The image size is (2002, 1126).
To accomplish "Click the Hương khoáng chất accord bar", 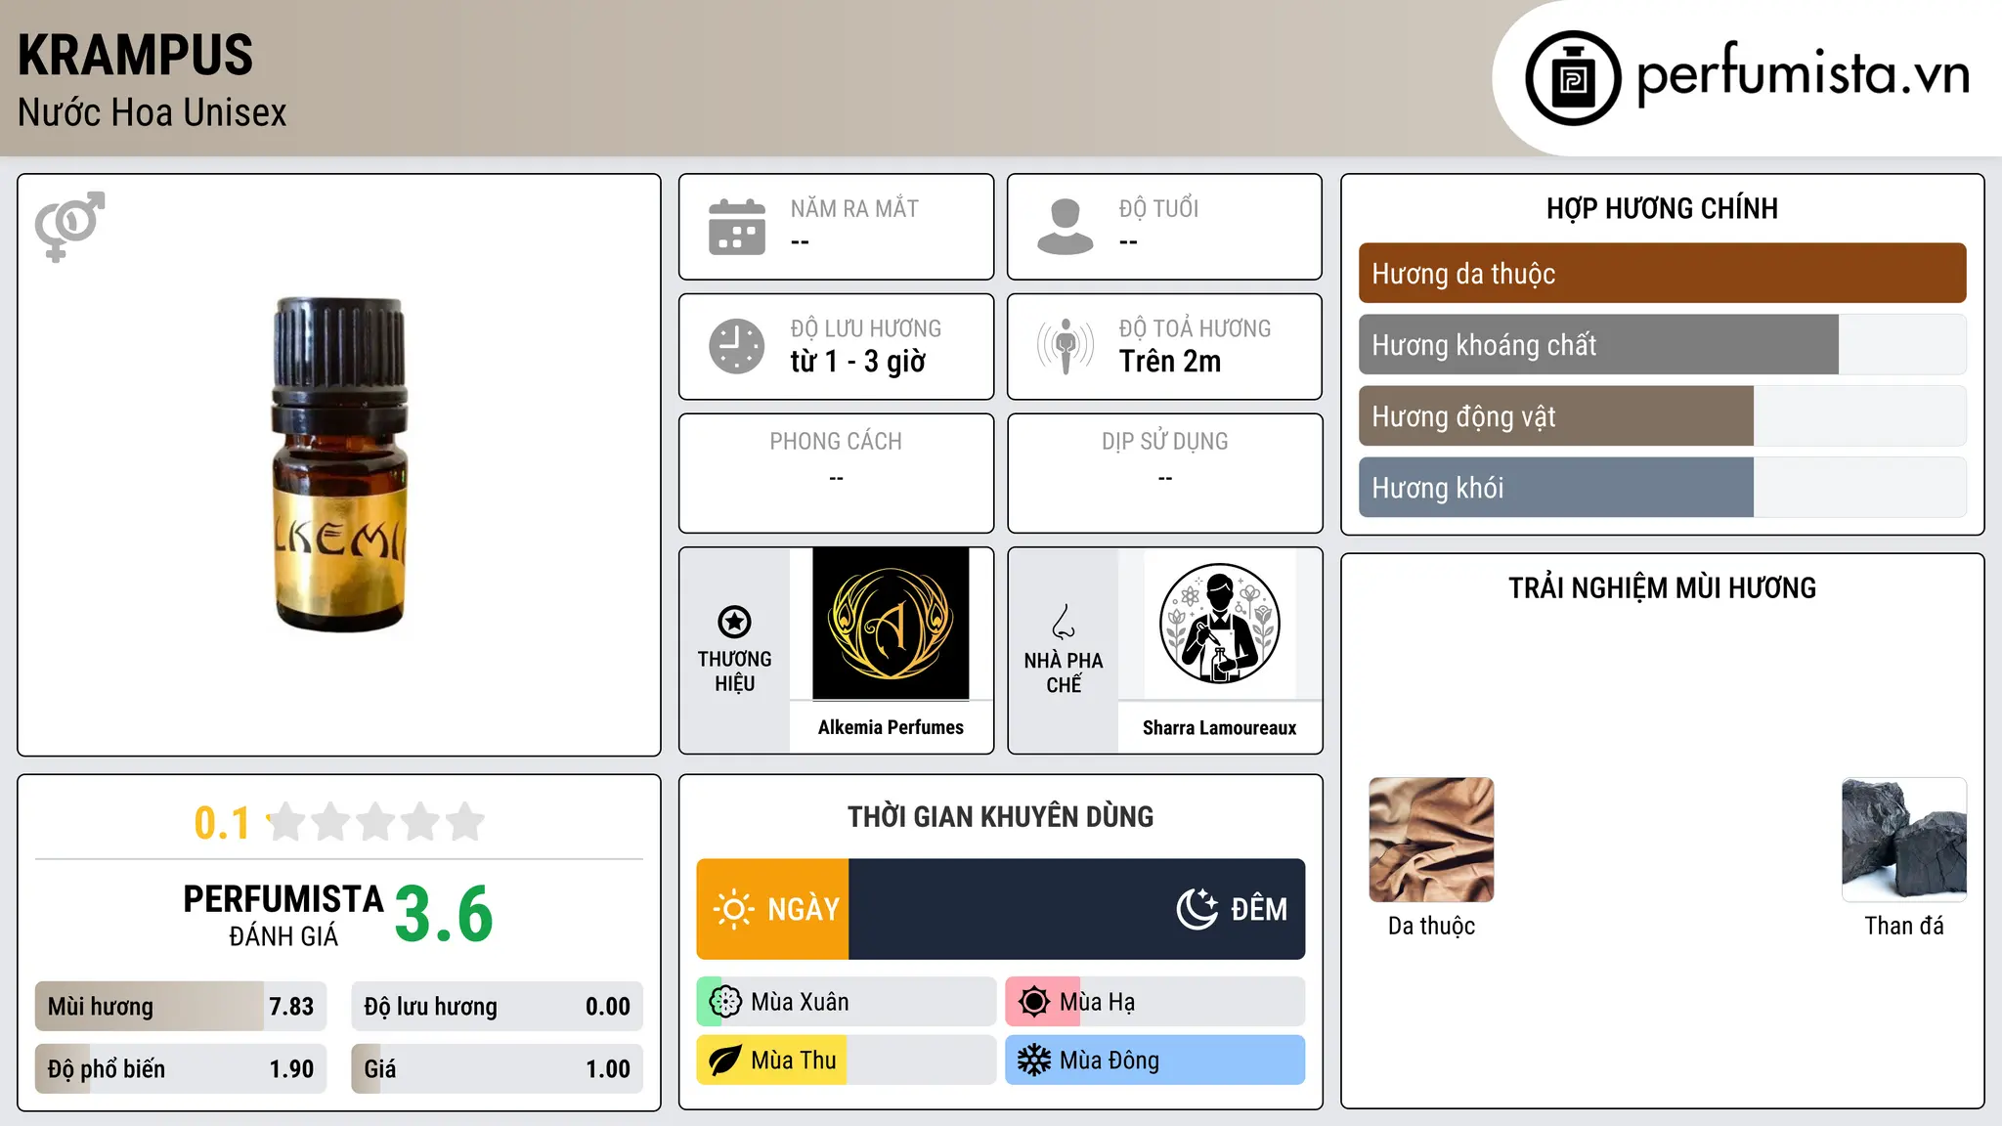I will pos(1662,345).
